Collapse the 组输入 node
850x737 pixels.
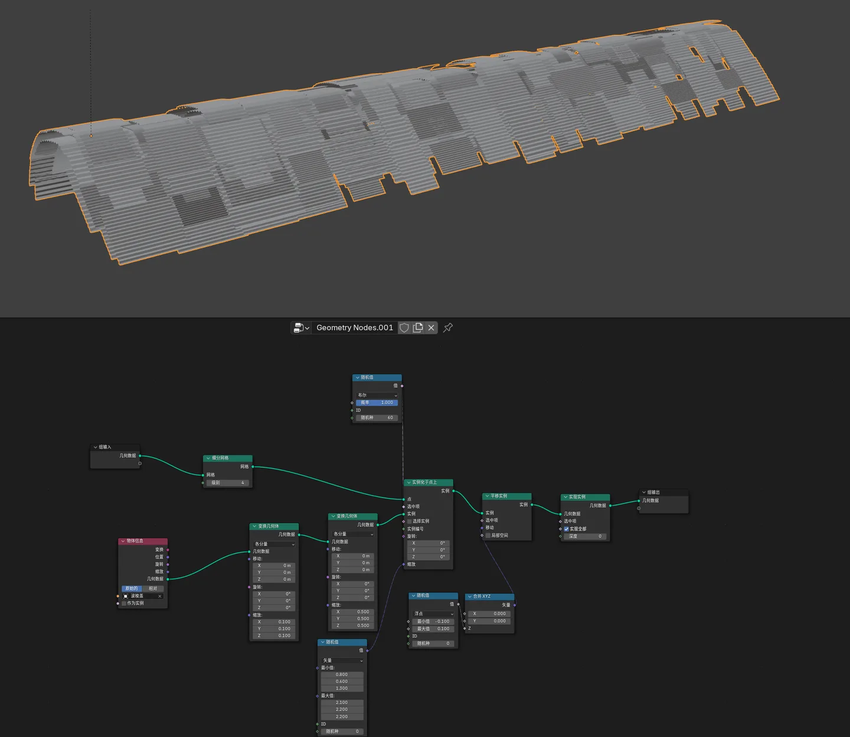point(96,447)
